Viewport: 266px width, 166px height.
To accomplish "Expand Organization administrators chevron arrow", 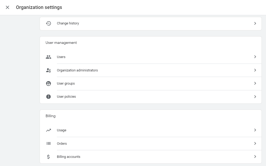I will pyautogui.click(x=255, y=70).
